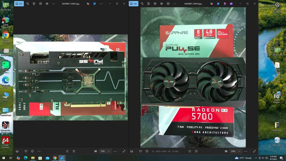The width and height of the screenshot is (286, 161).
Task: Open title bar overflow menu in left window
Action: 101,4
